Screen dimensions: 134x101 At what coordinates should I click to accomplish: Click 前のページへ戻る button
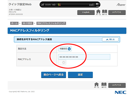coord(54,75)
